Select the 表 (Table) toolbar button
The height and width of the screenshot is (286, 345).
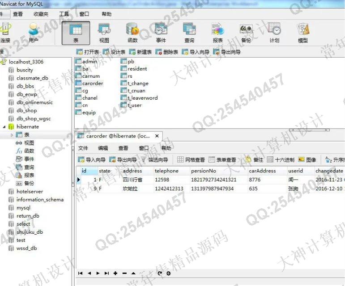[x=76, y=33]
